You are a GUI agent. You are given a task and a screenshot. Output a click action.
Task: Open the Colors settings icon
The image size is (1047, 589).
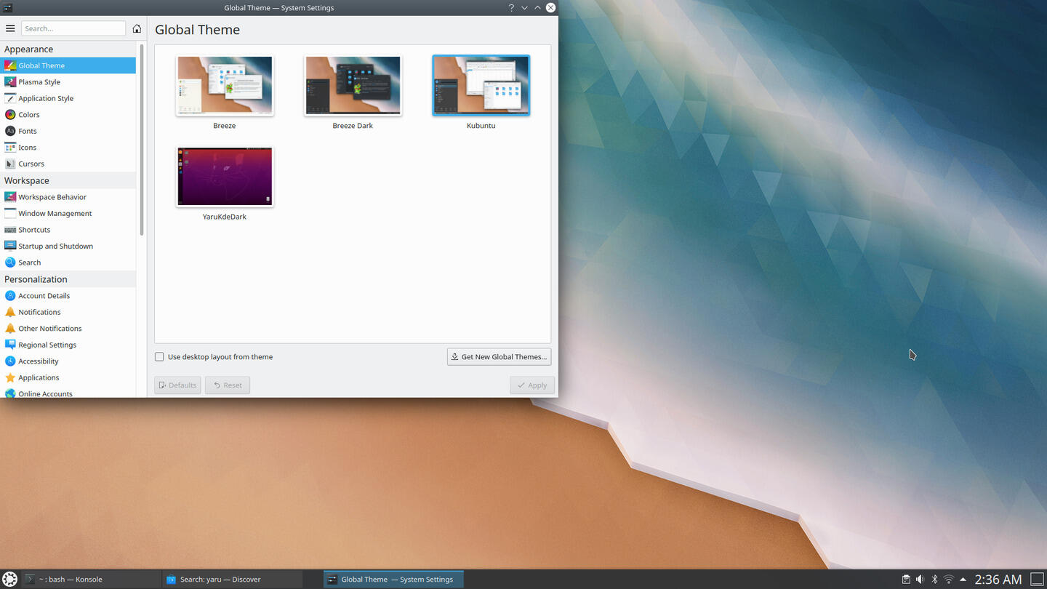click(10, 115)
